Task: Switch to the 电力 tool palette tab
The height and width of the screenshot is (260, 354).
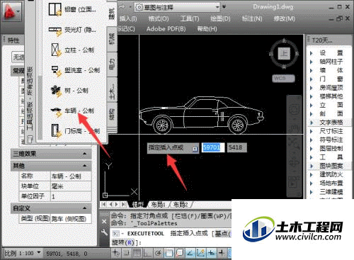Action: tap(112, 64)
